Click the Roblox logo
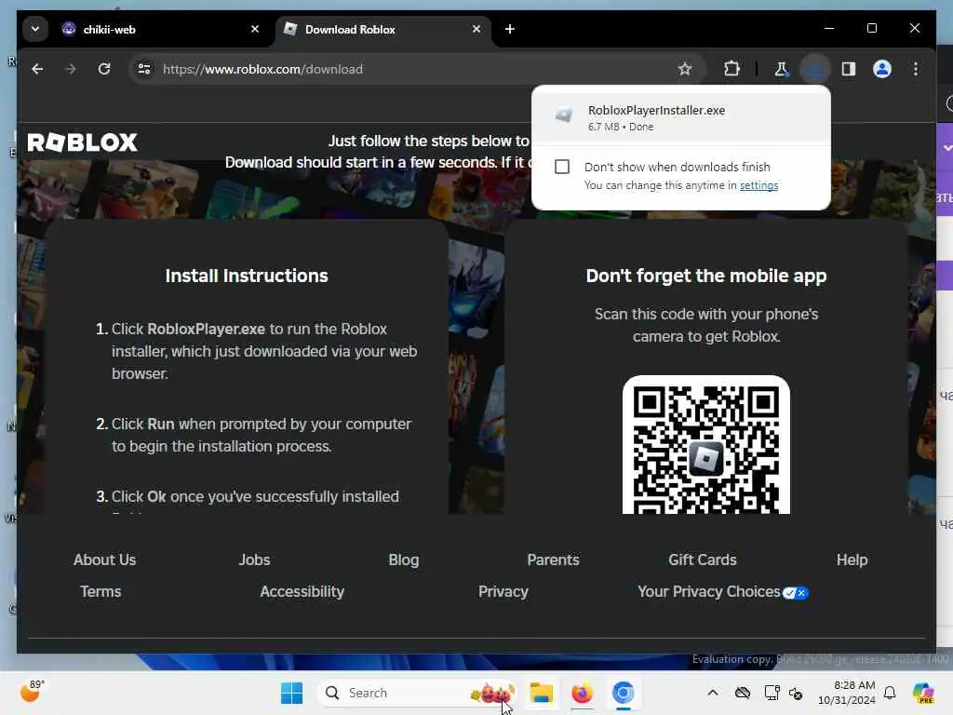 click(x=83, y=142)
